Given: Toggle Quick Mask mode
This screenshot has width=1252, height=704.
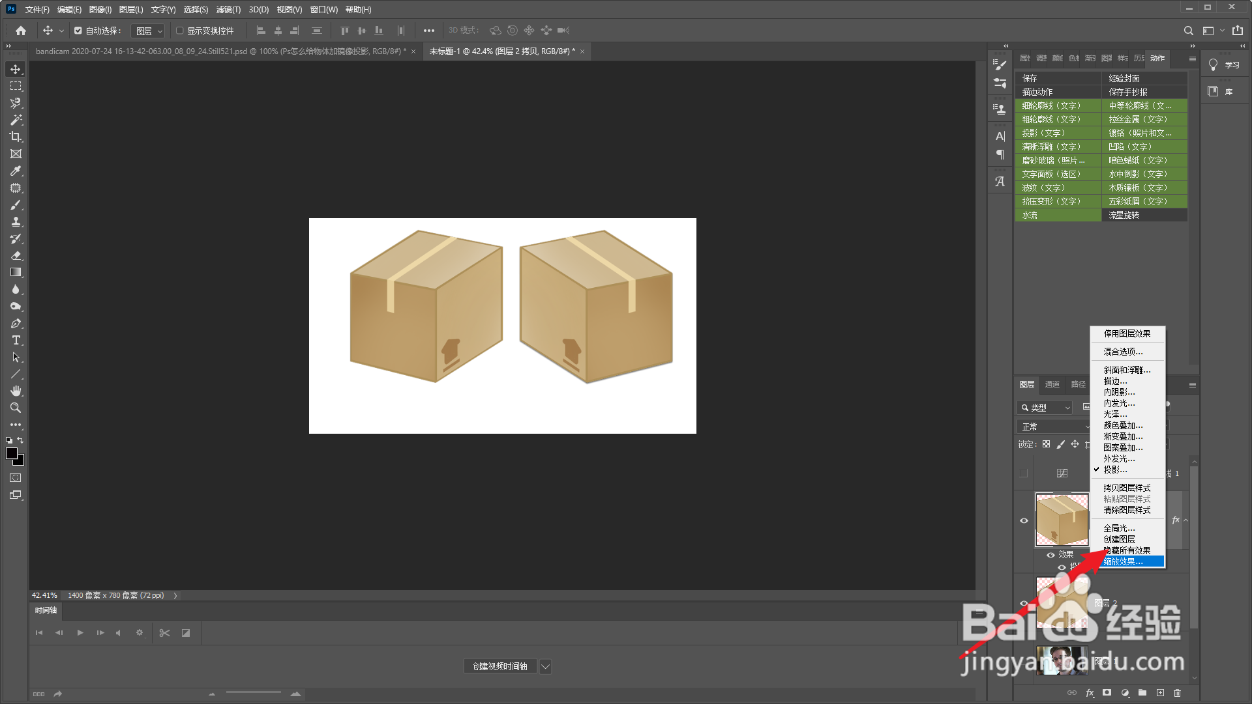Looking at the screenshot, I should (x=16, y=478).
